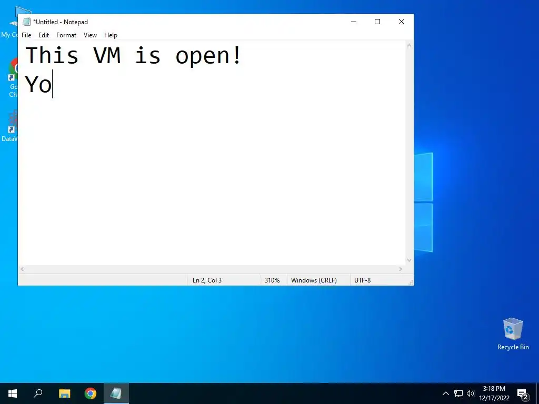Click the Notepad icon in the title bar
The image size is (539, 404).
26,22
